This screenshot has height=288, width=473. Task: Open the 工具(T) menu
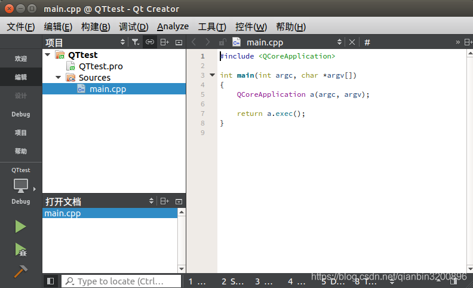click(x=212, y=27)
